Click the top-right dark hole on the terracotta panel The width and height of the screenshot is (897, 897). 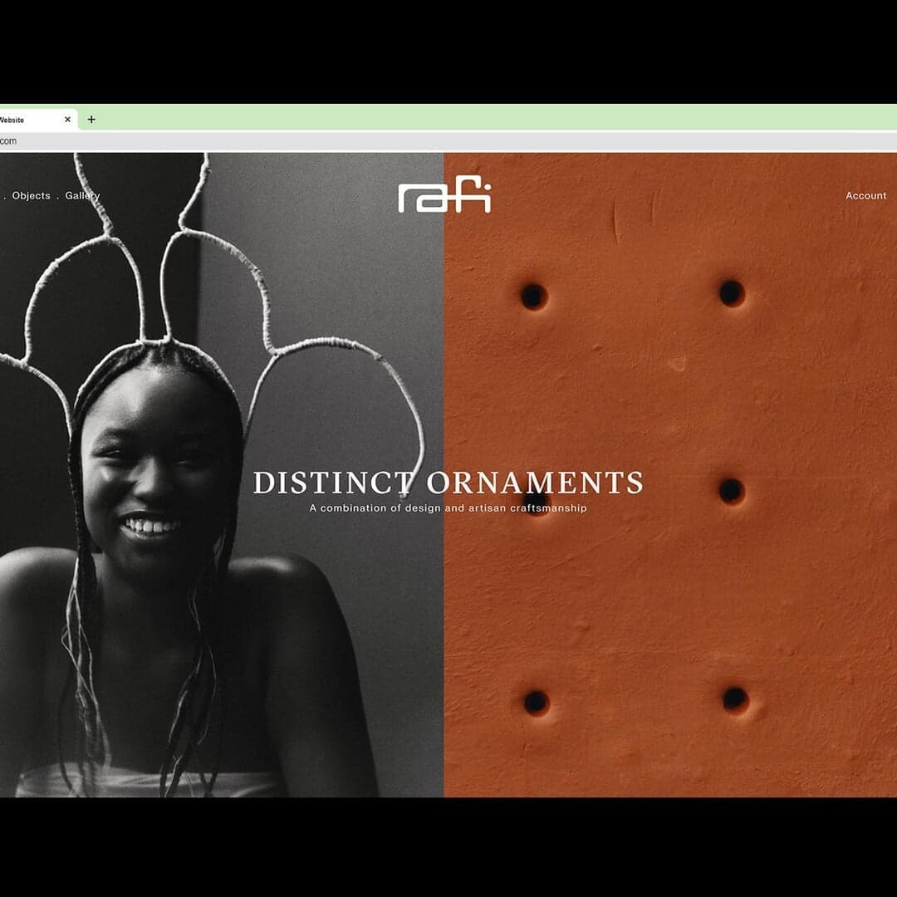pos(730,292)
